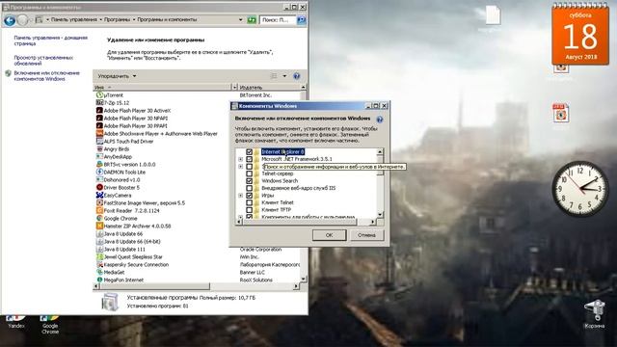This screenshot has width=617, height=347.
Task: Click the refresh icon beside address bar
Action: (252, 19)
